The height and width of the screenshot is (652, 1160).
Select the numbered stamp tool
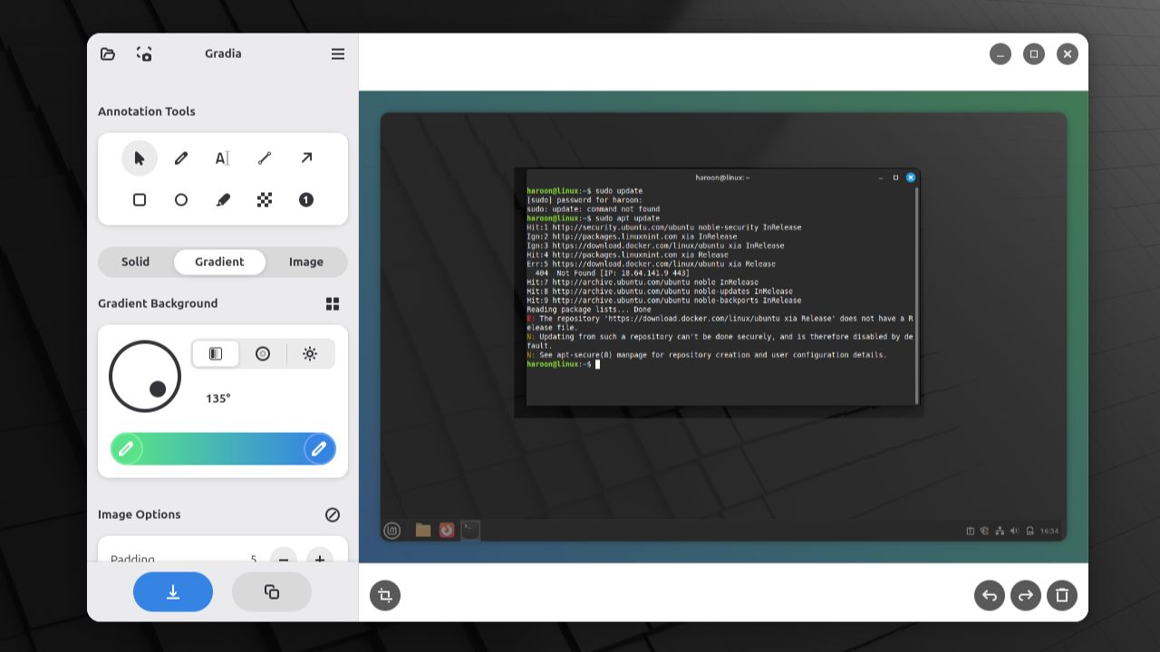(x=306, y=199)
